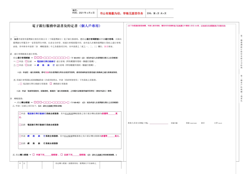Click vertical margin text 第一聯臺灣銀行股份有限公司收執
The height and width of the screenshot is (174, 246).
click(241, 52)
